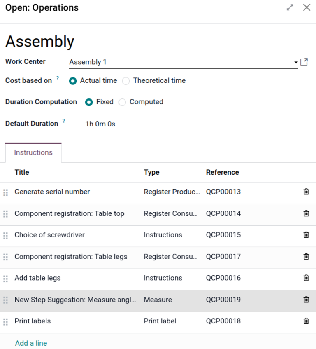Screen dimensions: 316x349
Task: Select reference QCP00015
Action: click(x=223, y=235)
